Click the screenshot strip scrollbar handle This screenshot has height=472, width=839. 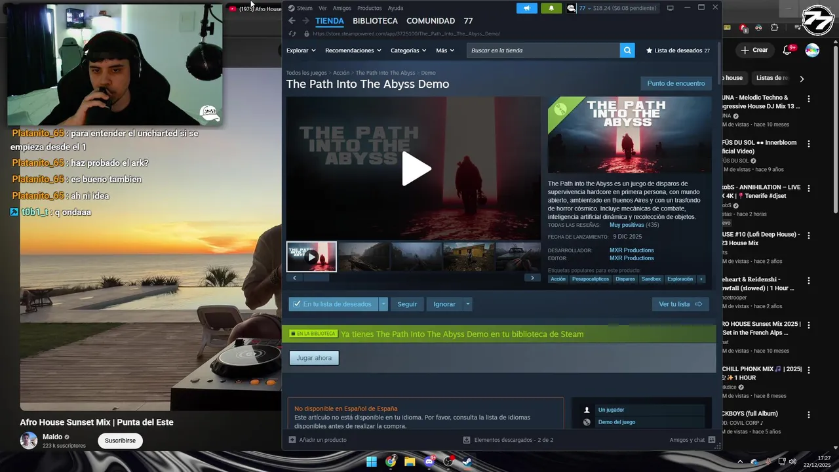tap(315, 278)
